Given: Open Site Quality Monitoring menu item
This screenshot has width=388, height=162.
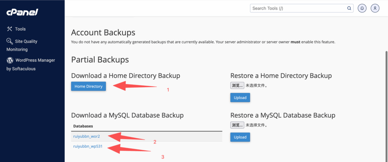Looking at the screenshot, I should tap(26, 42).
